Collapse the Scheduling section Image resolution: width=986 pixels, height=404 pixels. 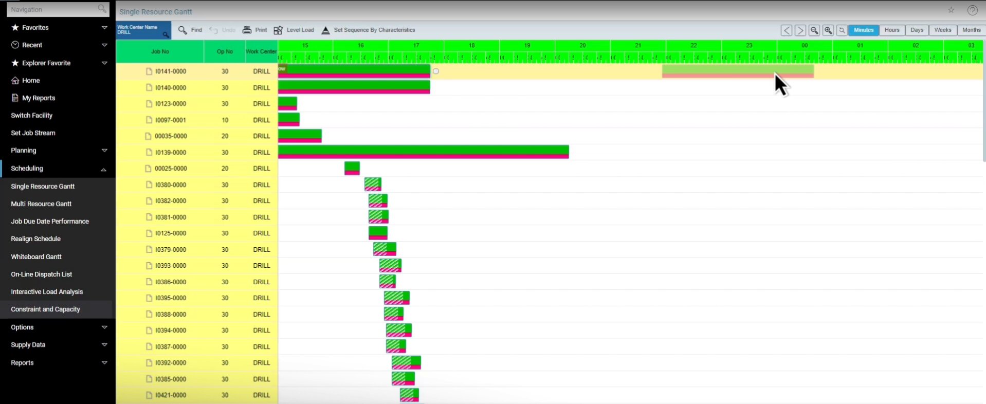(103, 169)
